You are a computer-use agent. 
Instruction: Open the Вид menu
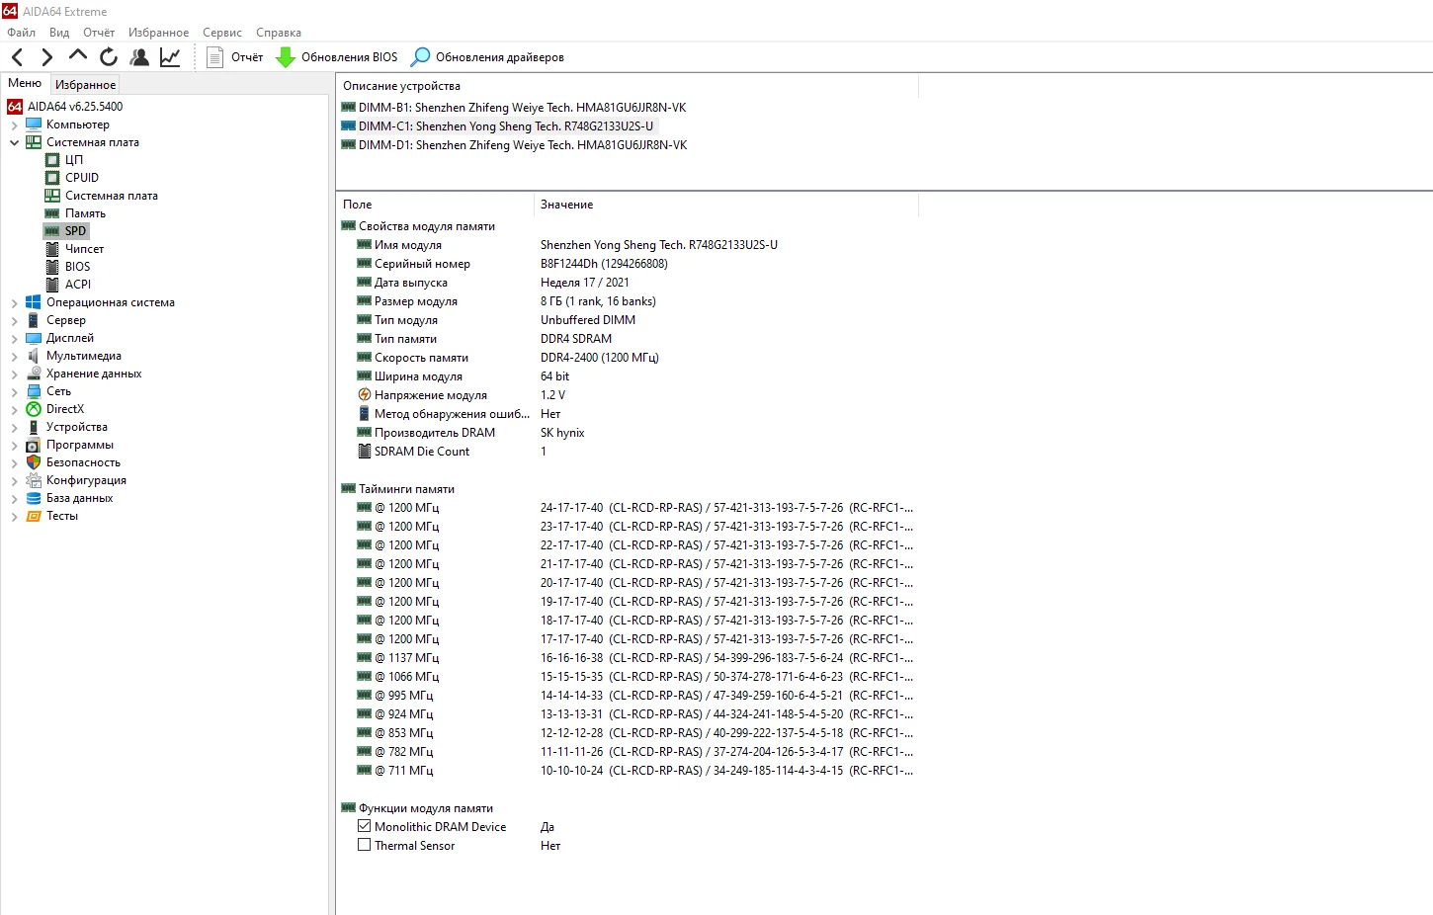59,33
